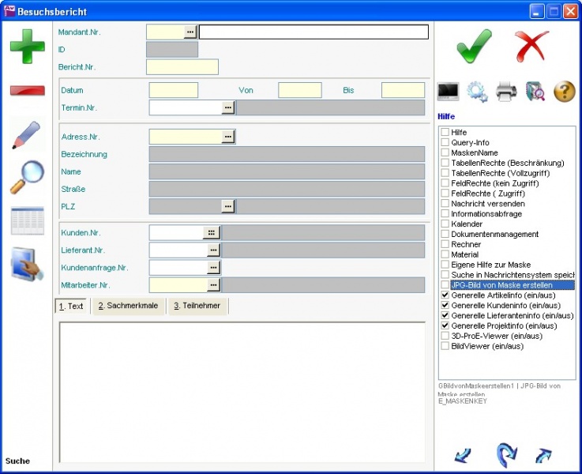Click the green checkmark confirm icon
Screen dimensions: 582x474
coord(474,46)
